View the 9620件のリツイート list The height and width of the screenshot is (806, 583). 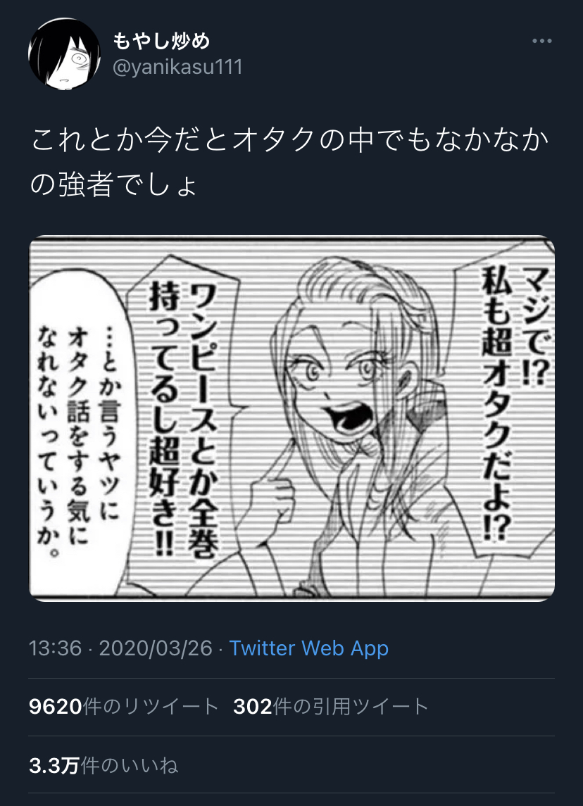point(123,707)
